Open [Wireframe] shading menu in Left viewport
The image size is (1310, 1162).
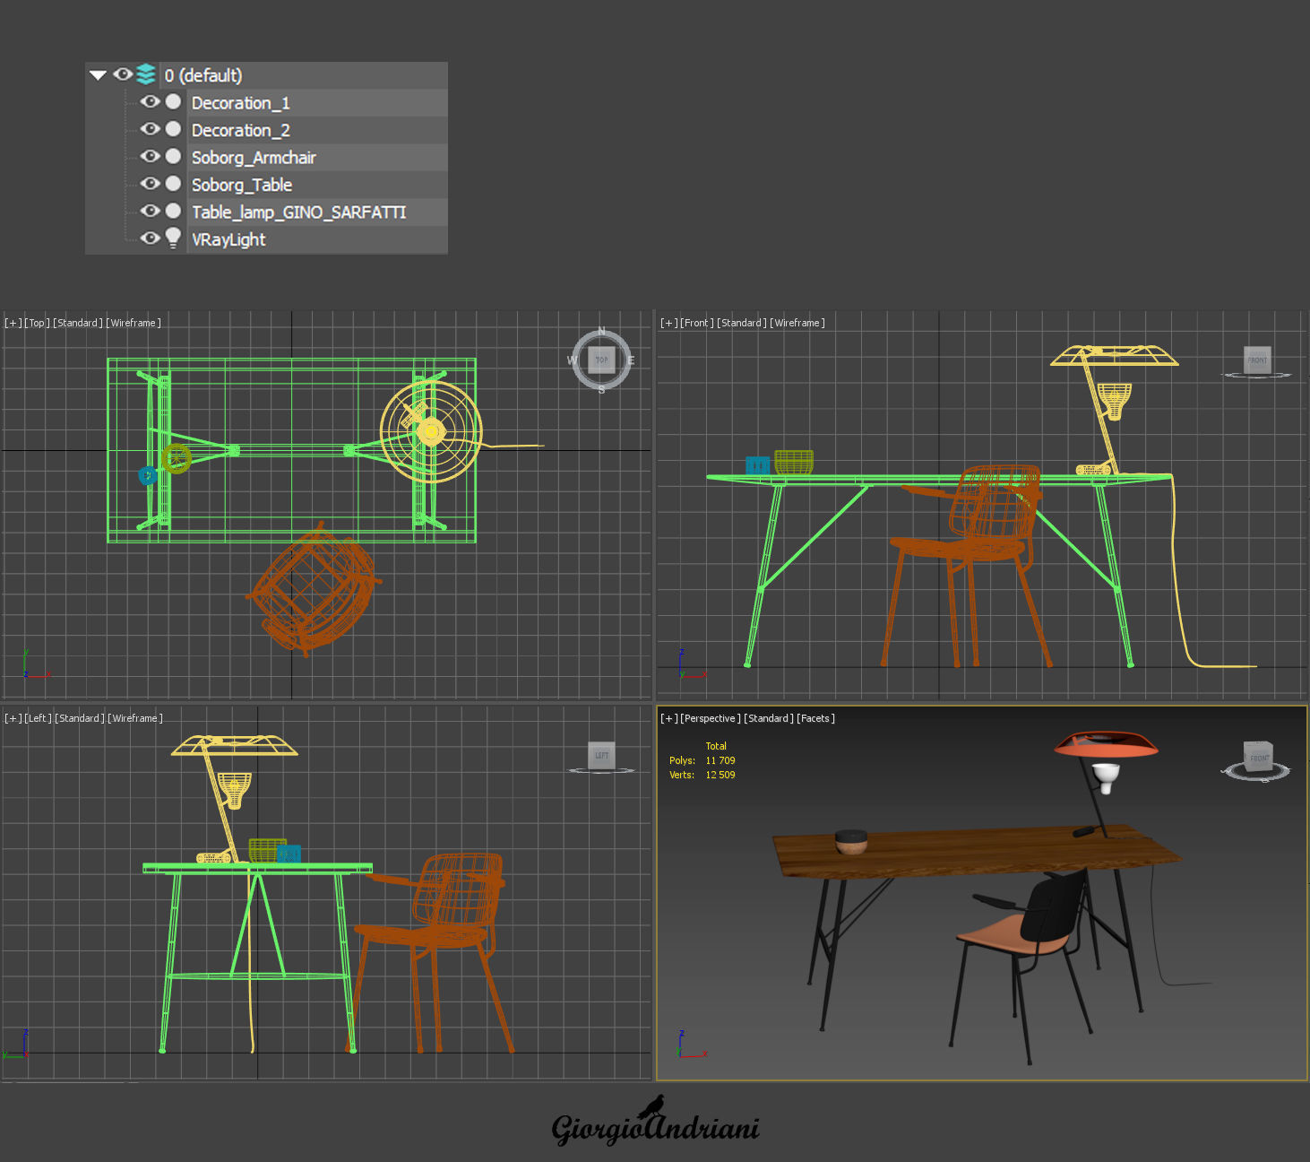click(x=135, y=718)
